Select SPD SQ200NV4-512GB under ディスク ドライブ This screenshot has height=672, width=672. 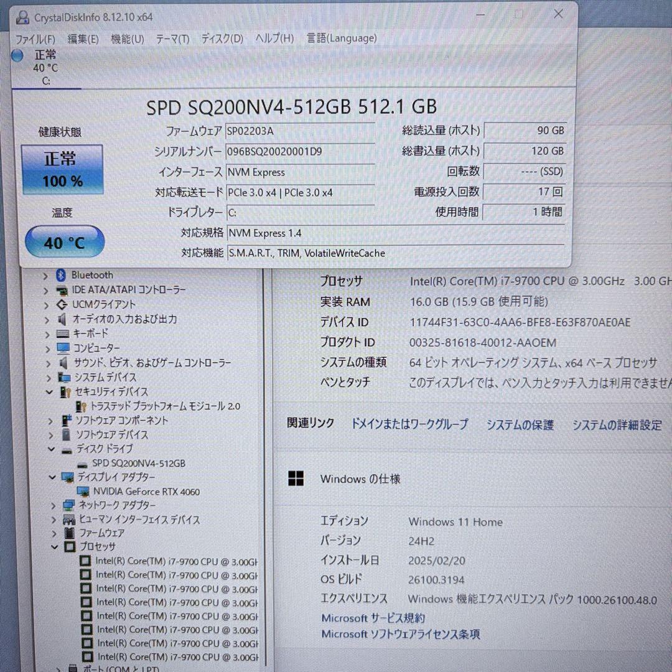pyautogui.click(x=139, y=464)
